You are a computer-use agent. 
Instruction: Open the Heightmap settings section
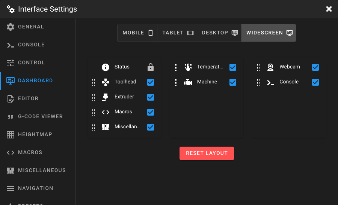point(38,135)
